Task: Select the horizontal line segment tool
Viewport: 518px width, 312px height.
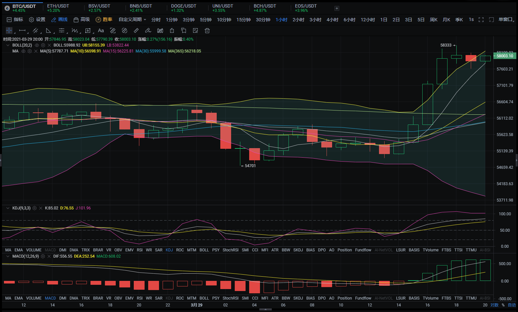Action: coord(22,30)
